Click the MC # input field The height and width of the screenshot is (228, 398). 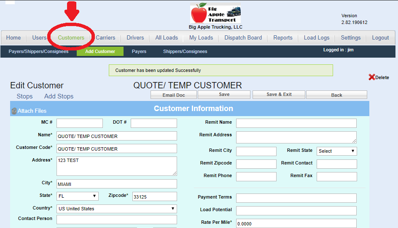click(x=80, y=123)
